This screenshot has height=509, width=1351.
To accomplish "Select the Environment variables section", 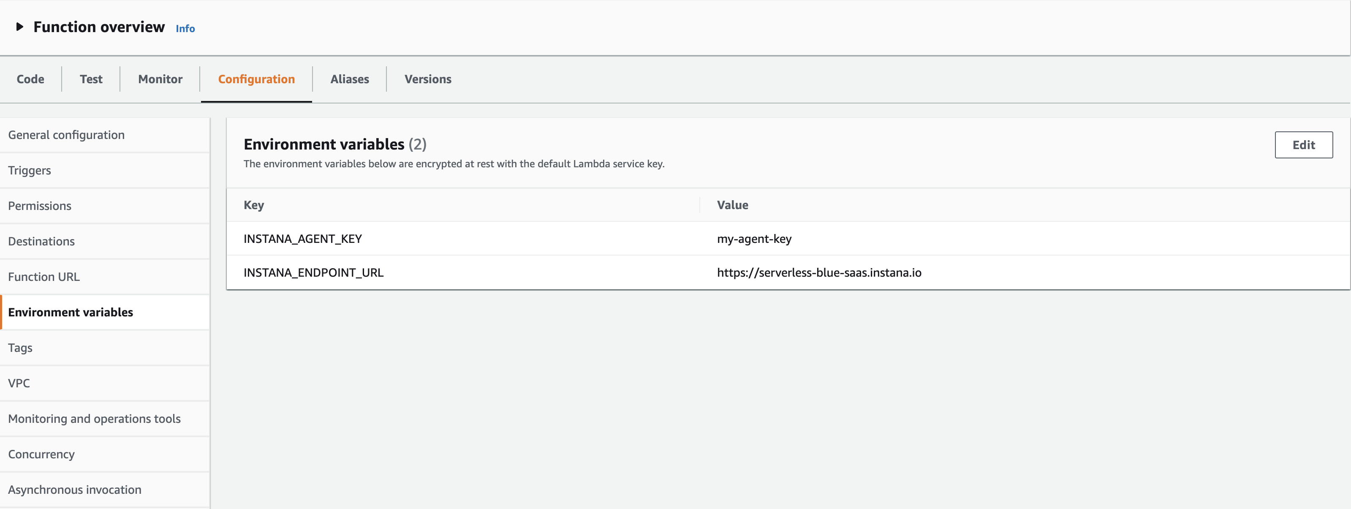I will (x=71, y=312).
